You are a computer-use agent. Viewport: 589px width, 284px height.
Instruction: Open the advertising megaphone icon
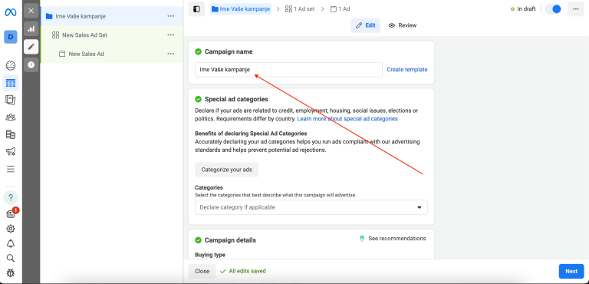(11, 151)
